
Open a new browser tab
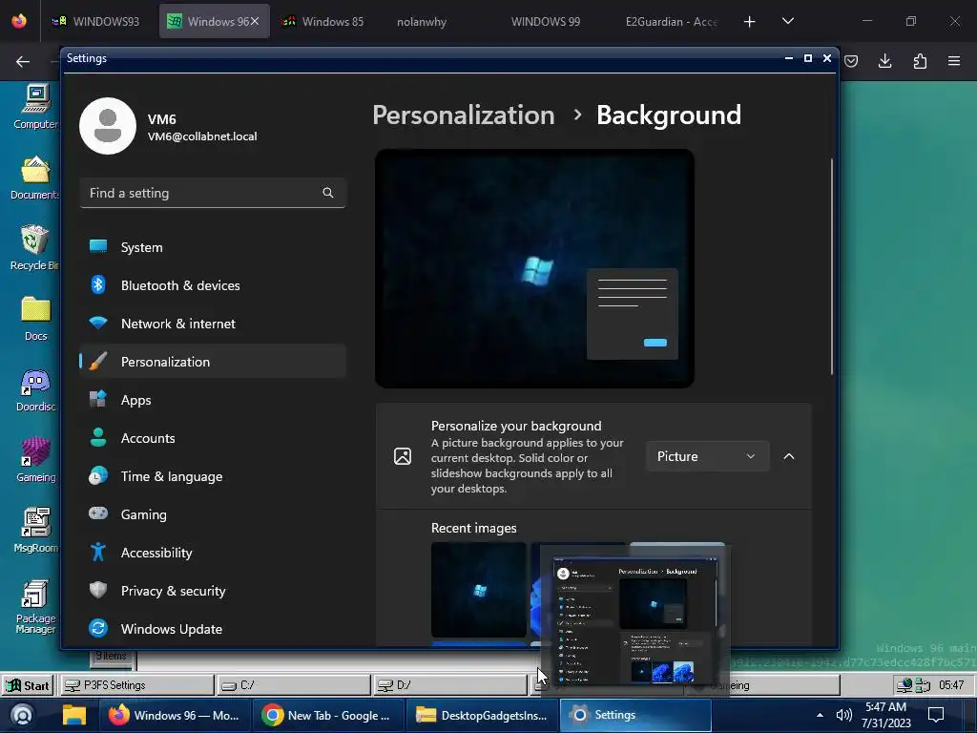pos(750,21)
